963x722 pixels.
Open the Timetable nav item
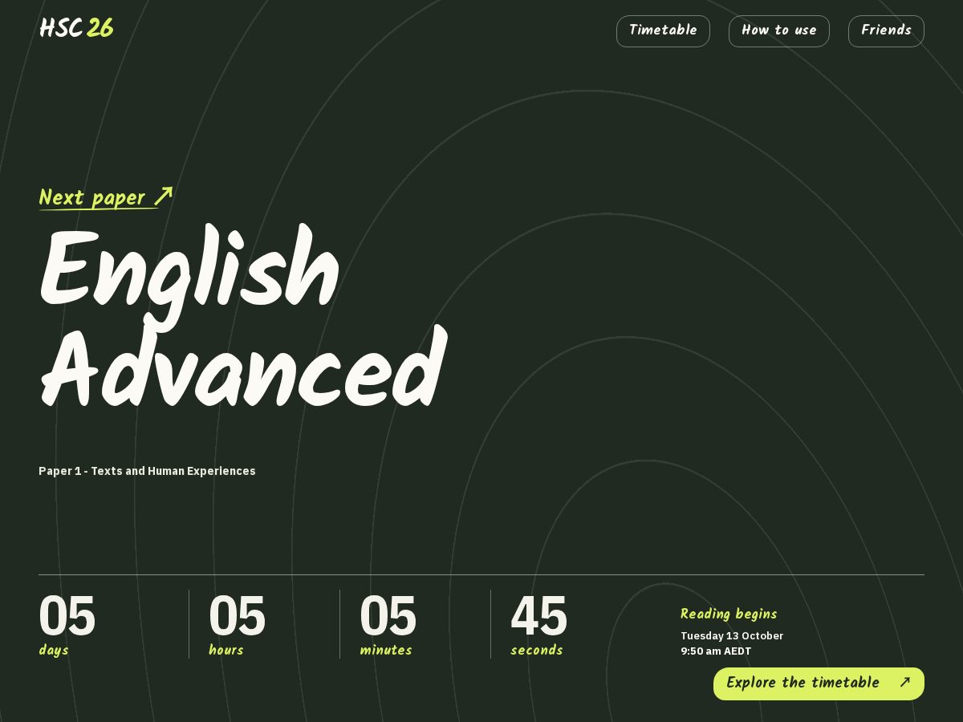[663, 31]
